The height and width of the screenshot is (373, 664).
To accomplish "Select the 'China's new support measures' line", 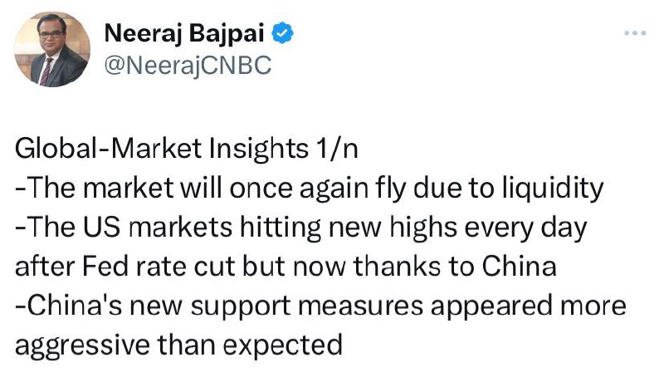I will 320,306.
